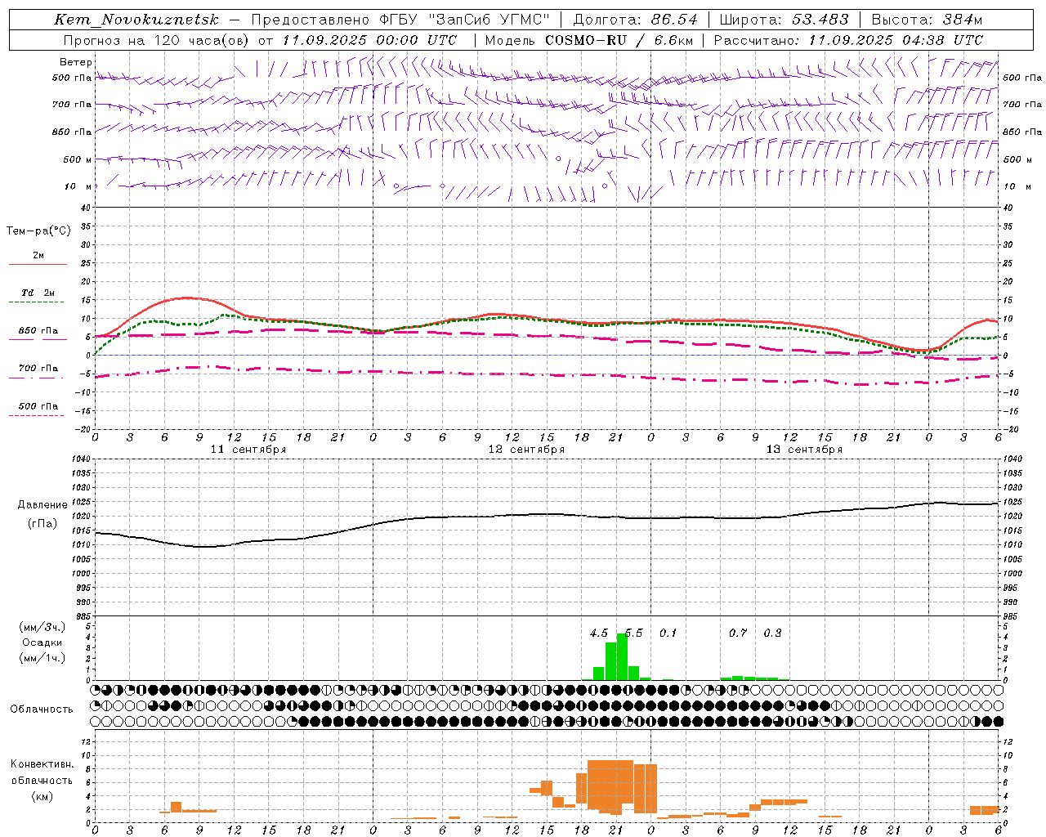Click the 12 сентября date label
1046x837 pixels.
click(526, 450)
